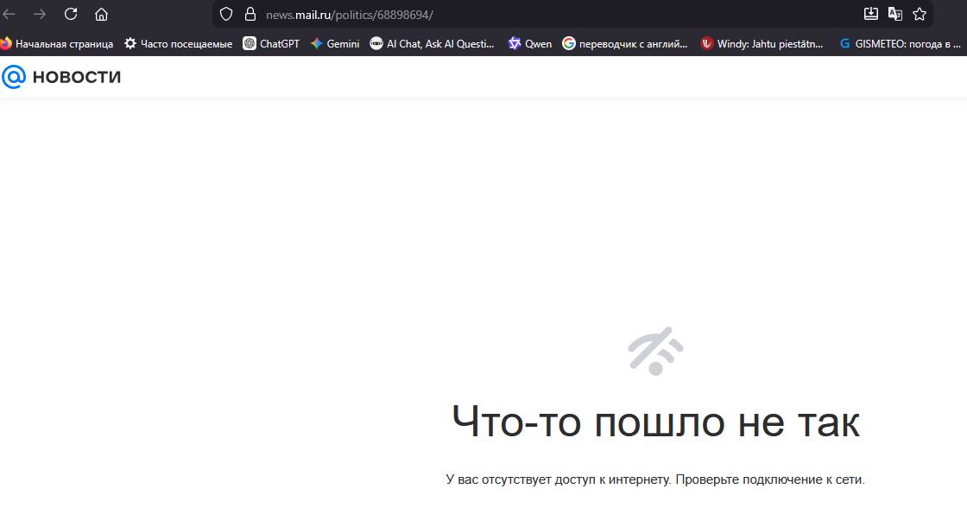
Task: Open the Qwen bookmark
Action: pyautogui.click(x=530, y=44)
